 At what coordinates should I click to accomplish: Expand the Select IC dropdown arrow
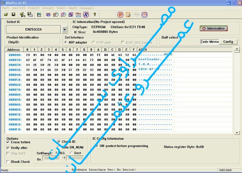tap(65, 29)
